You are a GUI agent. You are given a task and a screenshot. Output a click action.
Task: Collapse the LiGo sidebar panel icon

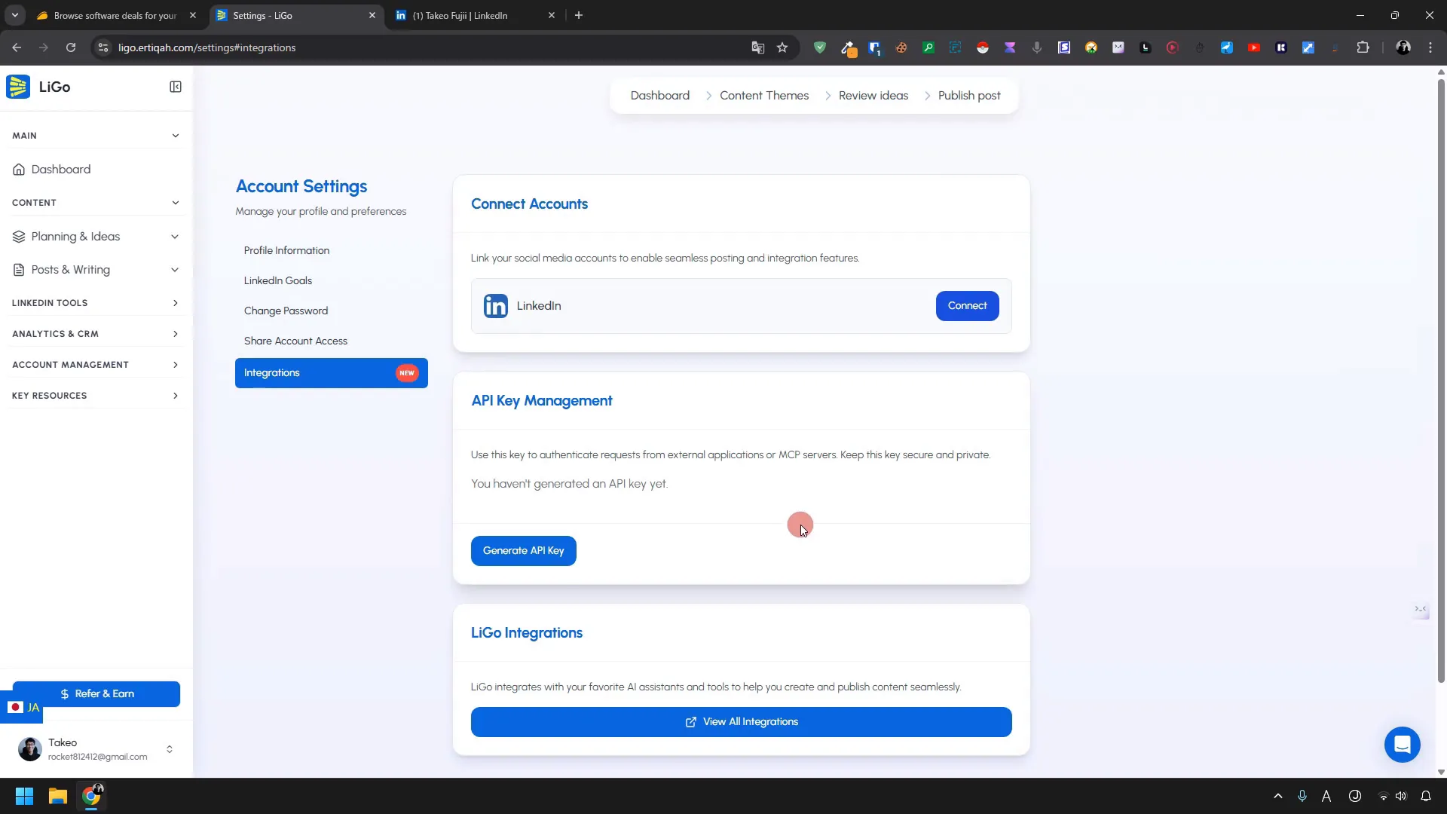tap(176, 87)
